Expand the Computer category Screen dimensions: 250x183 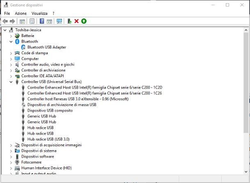click(x=11, y=59)
